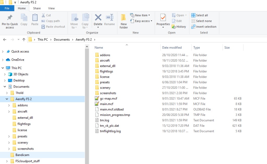Create a New folder from ribbon

pyautogui.click(x=124, y=21)
